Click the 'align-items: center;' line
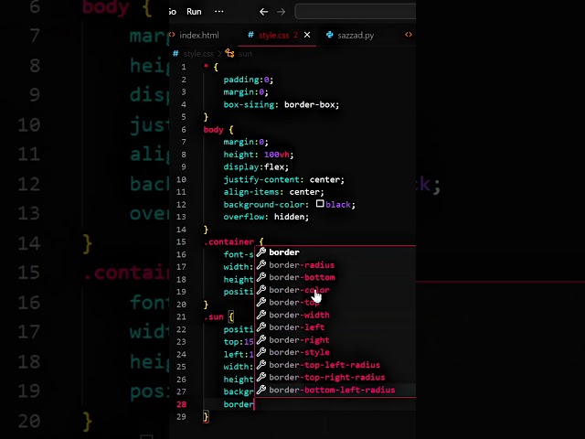The width and height of the screenshot is (585, 439). pyautogui.click(x=274, y=192)
